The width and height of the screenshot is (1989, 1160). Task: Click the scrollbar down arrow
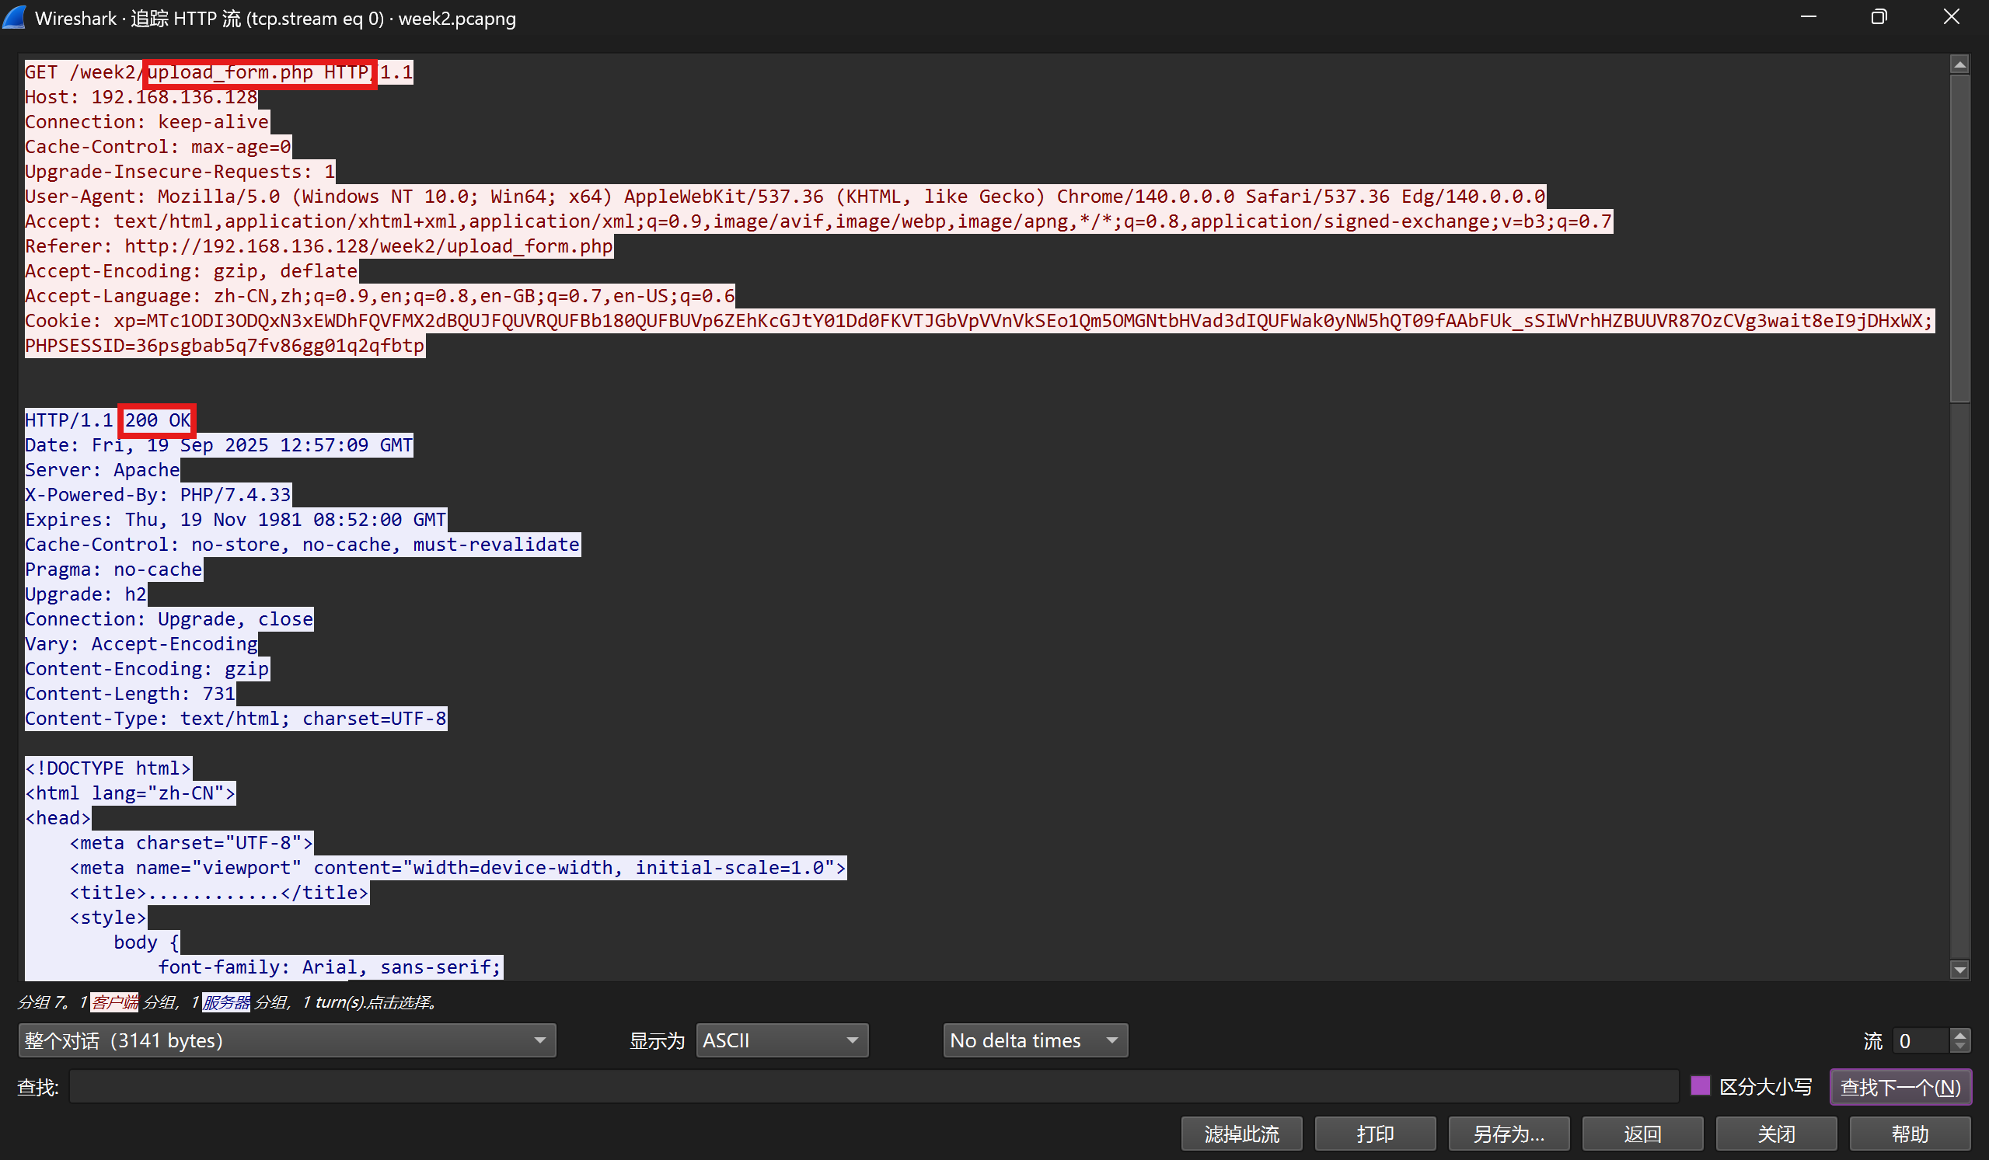[x=1959, y=970]
